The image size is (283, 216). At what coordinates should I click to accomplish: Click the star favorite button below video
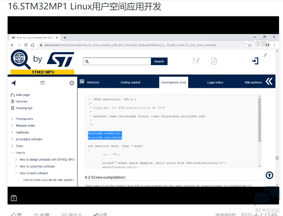pyautogui.click(x=42, y=215)
